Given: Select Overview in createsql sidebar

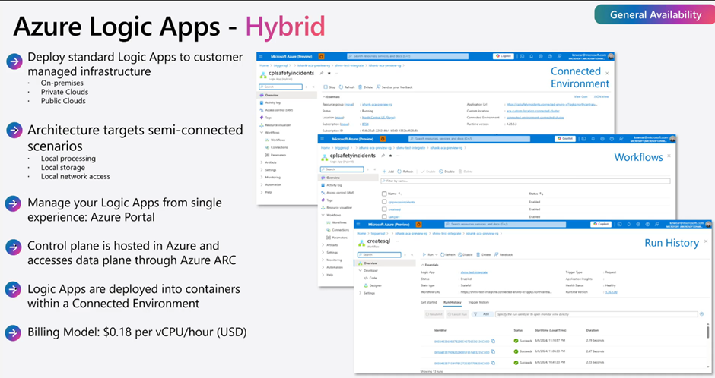Looking at the screenshot, I should coord(386,263).
